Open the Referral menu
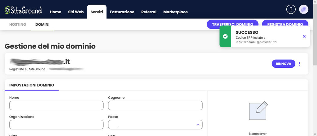317x136 pixels. (x=149, y=12)
